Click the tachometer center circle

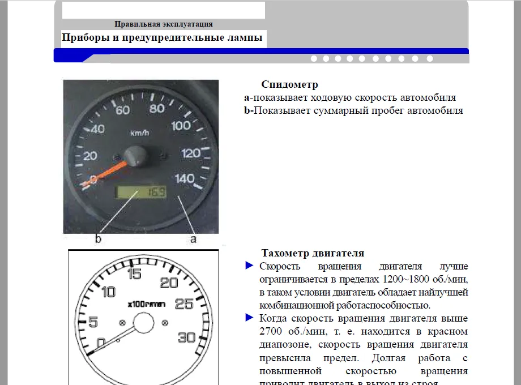(143, 324)
